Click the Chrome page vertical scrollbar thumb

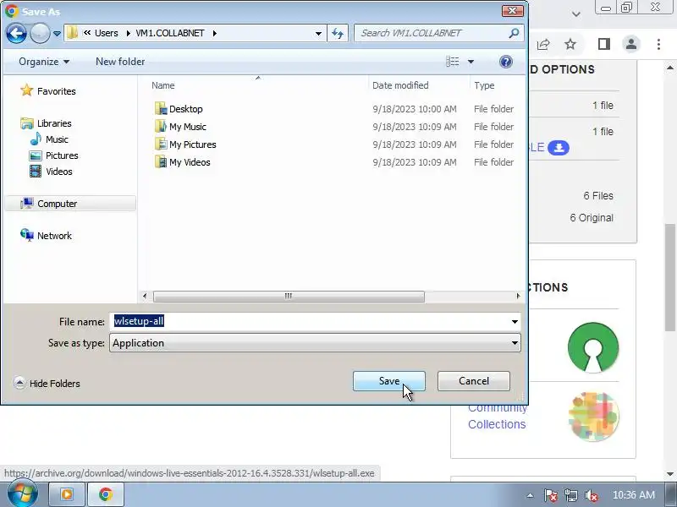(669, 278)
